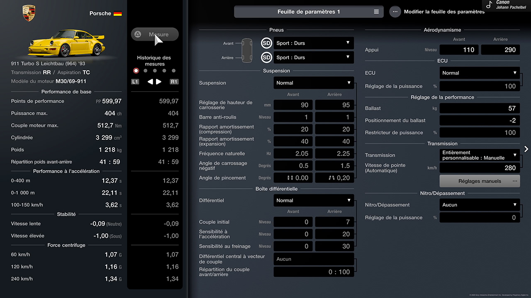This screenshot has height=298, width=531.
Task: Select front compression damping value 20
Action: tap(293, 129)
